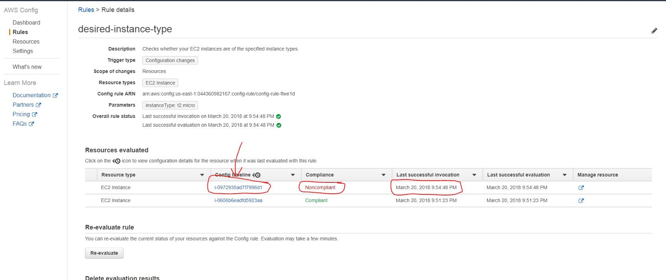
Task: Select Rules in the sidebar
Action: coord(20,32)
